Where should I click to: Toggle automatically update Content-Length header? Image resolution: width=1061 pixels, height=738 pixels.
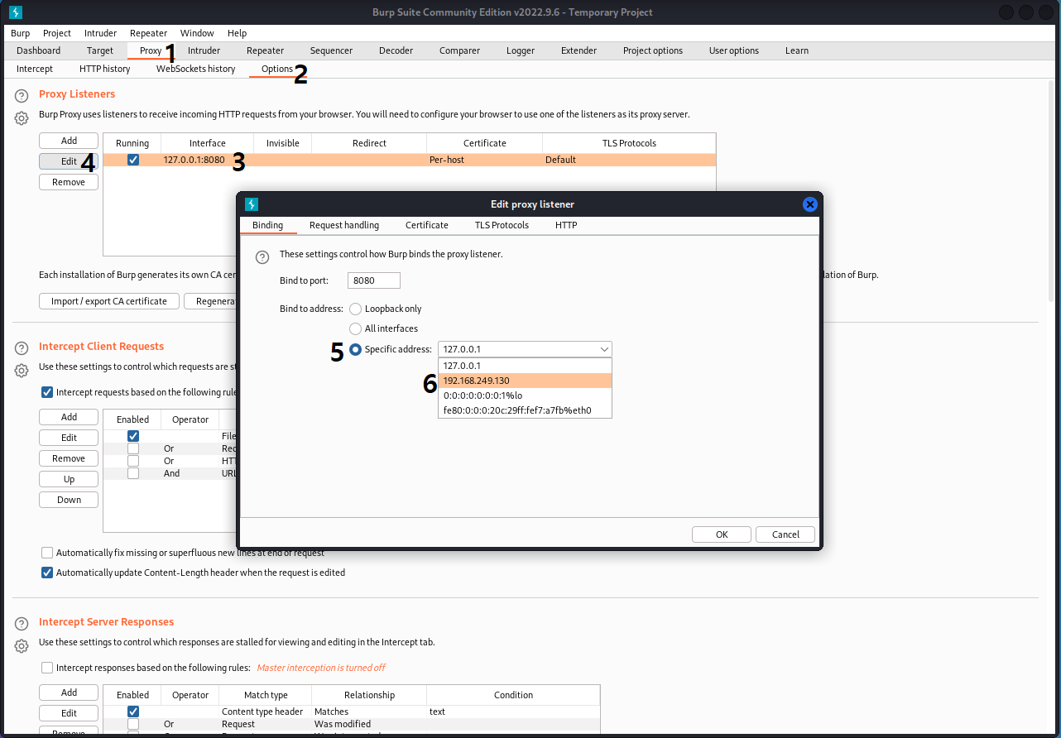pos(47,573)
